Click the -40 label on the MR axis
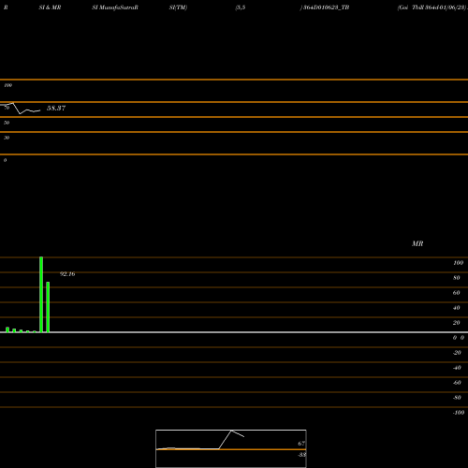 tap(457, 368)
